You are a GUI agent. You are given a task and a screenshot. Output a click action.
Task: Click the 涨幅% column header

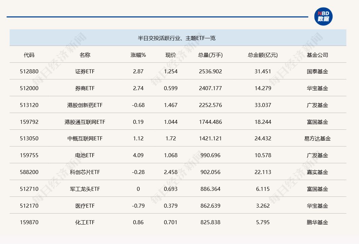point(138,55)
